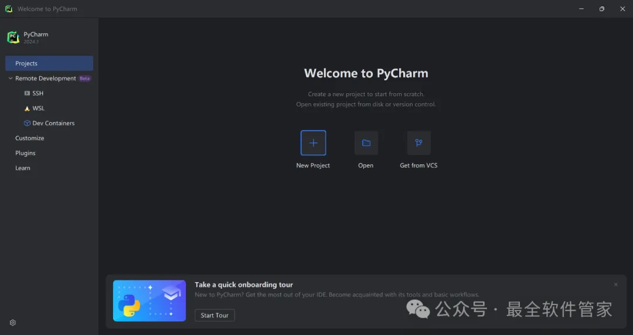Click the 2024.1 version text
Image resolution: width=633 pixels, height=335 pixels.
[31, 42]
